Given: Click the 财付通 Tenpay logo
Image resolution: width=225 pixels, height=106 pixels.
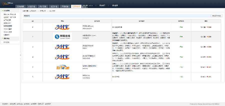Looking at the screenshot, I should point(63,67).
